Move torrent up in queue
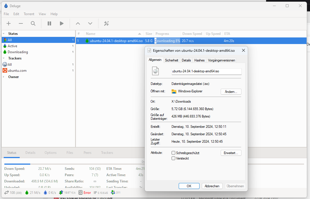Screen dimensions: 310x199 click(78, 23)
